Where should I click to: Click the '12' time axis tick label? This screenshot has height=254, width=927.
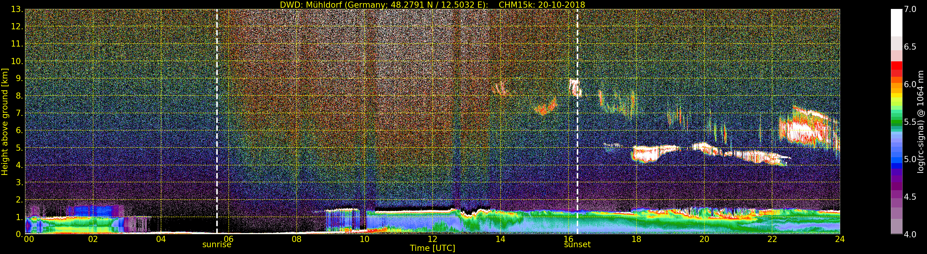pyautogui.click(x=432, y=239)
